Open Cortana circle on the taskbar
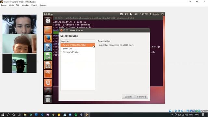Image resolution: width=208 pixels, height=117 pixels. [x=14, y=115]
